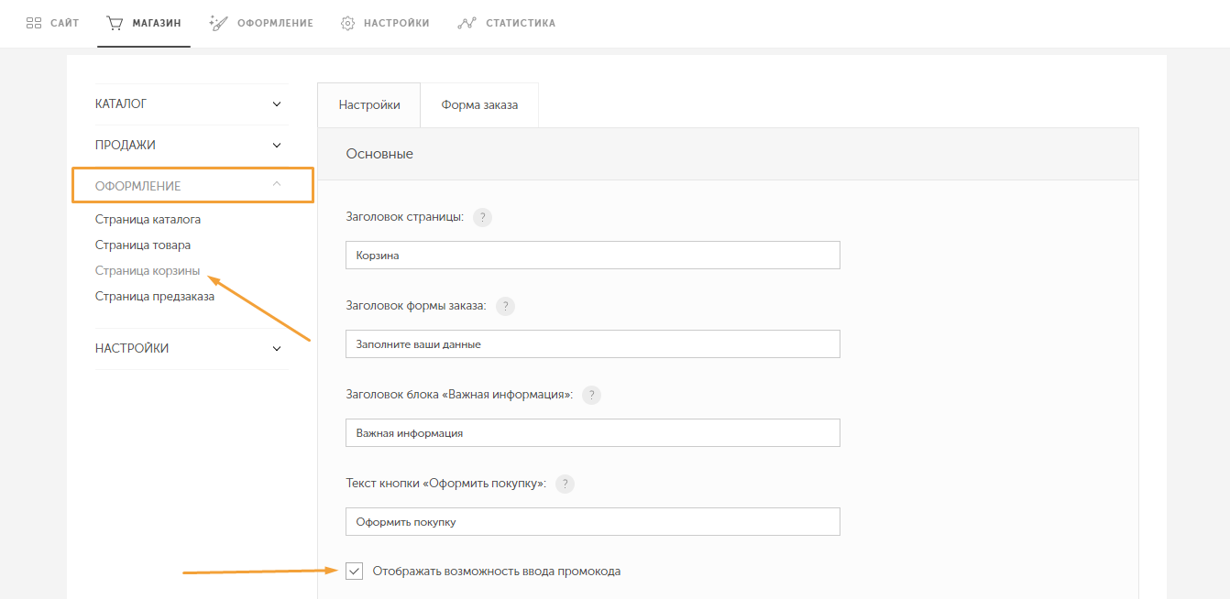This screenshot has height=599, width=1230.
Task: Open help icon beside Оформить покупку label
Action: point(565,484)
